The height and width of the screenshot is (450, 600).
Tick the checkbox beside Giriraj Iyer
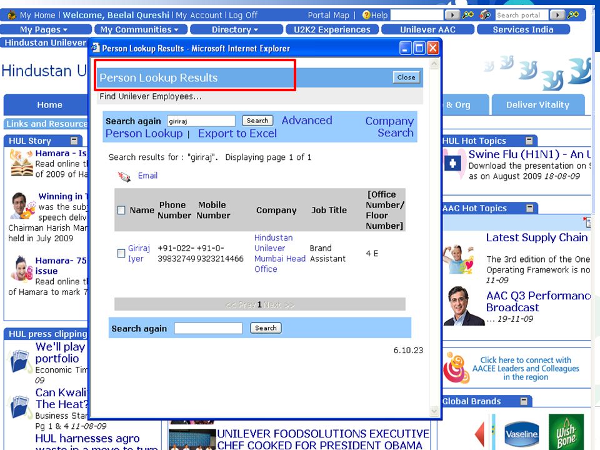pyautogui.click(x=121, y=253)
